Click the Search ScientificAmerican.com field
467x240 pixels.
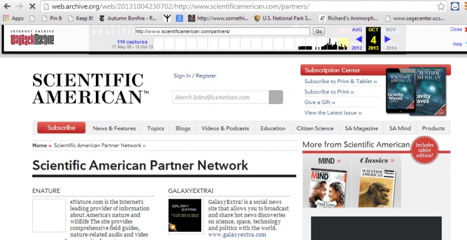[x=220, y=97]
